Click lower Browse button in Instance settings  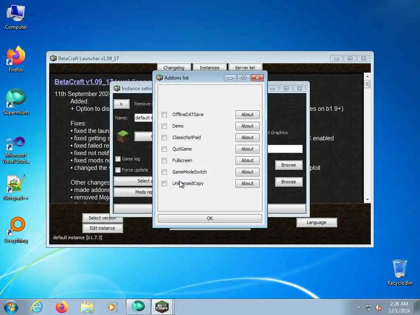pyautogui.click(x=288, y=182)
